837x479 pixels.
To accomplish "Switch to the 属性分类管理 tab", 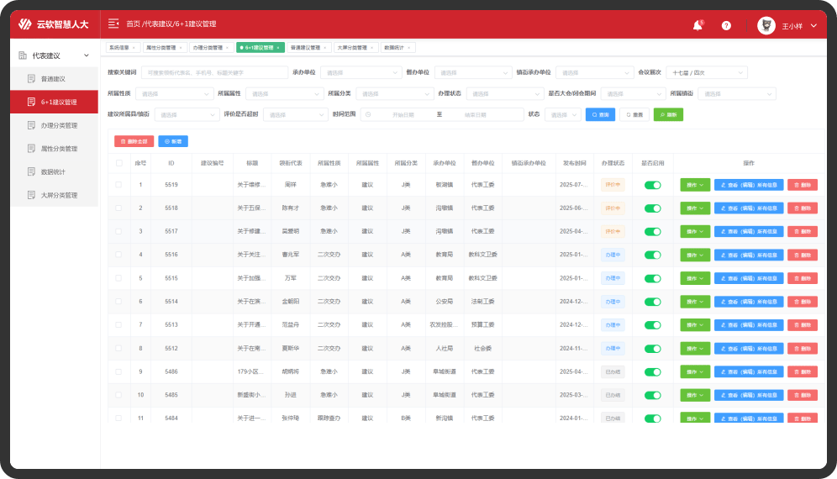I will pyautogui.click(x=161, y=48).
